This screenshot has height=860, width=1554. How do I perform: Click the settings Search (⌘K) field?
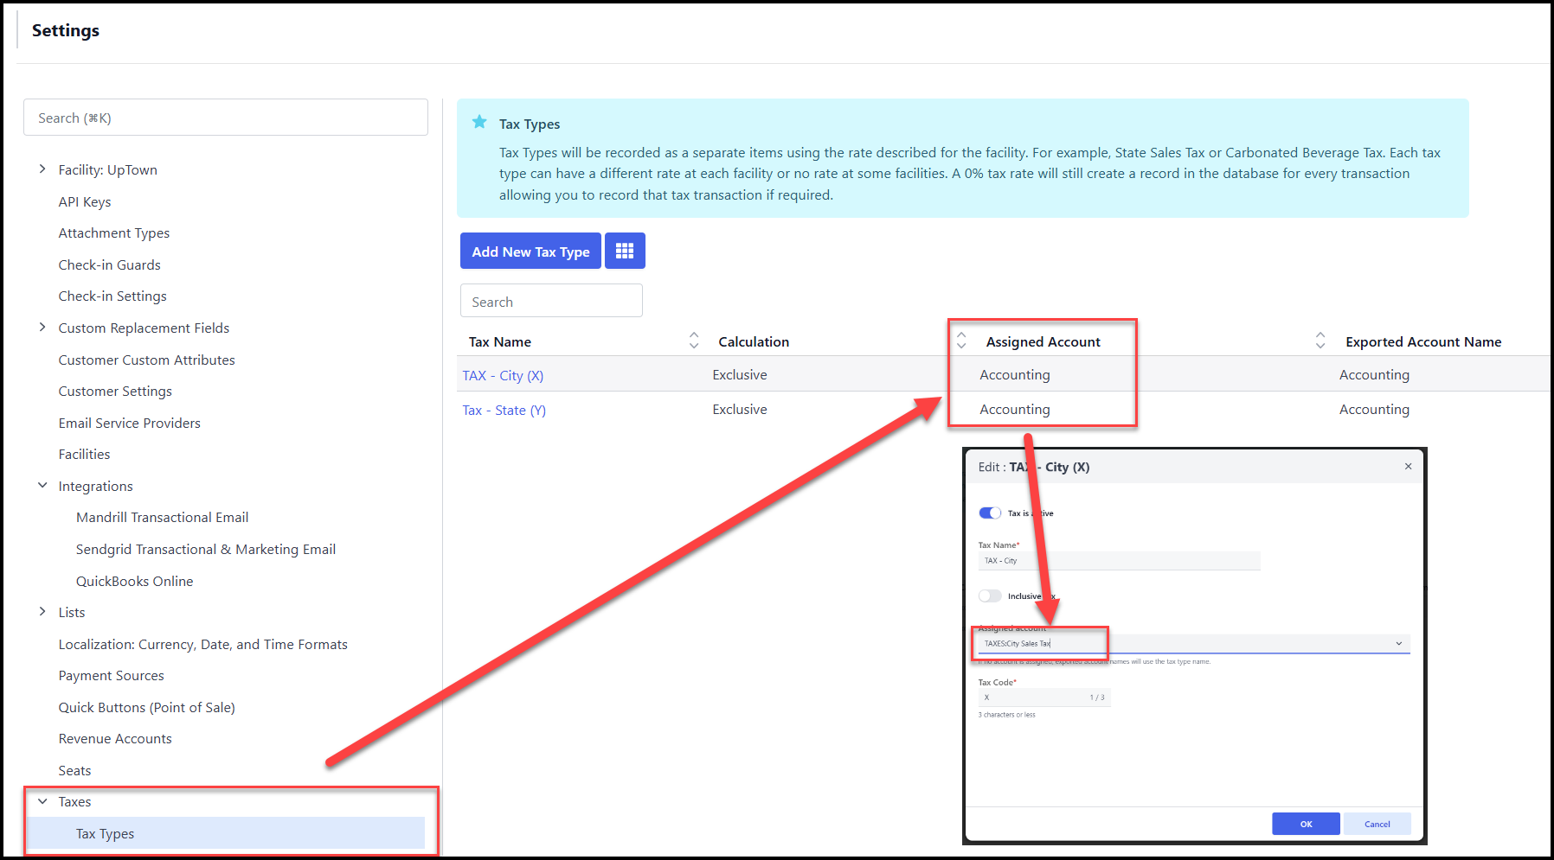point(225,118)
